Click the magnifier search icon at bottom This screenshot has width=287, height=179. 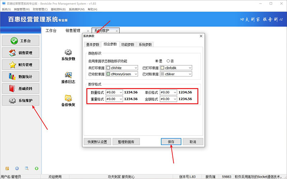[27, 168]
